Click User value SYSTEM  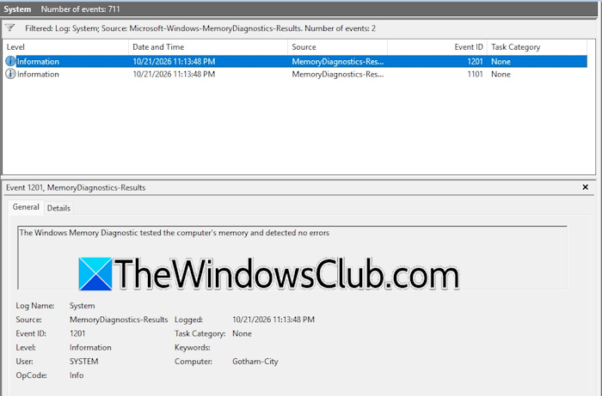pos(83,361)
